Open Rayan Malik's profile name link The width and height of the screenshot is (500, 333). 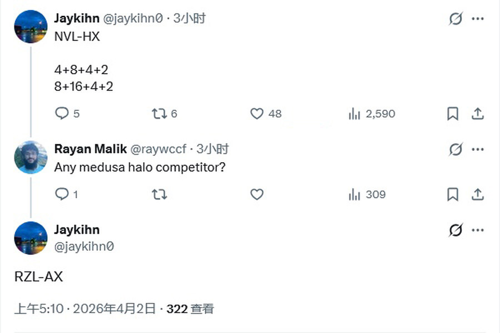[89, 149]
